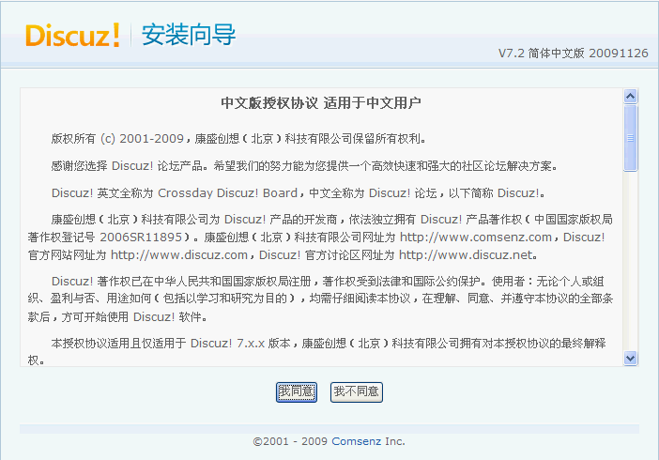
Task: Click the URL http://www.comsenz.com in agreement
Action: pyautogui.click(x=476, y=238)
